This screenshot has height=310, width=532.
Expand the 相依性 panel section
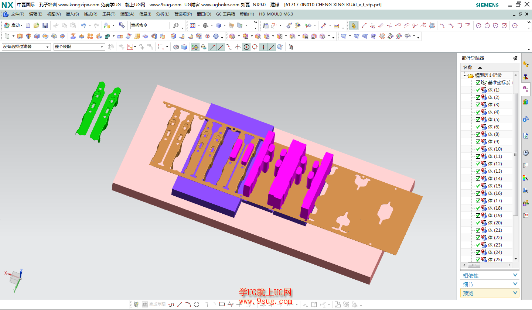(490, 276)
